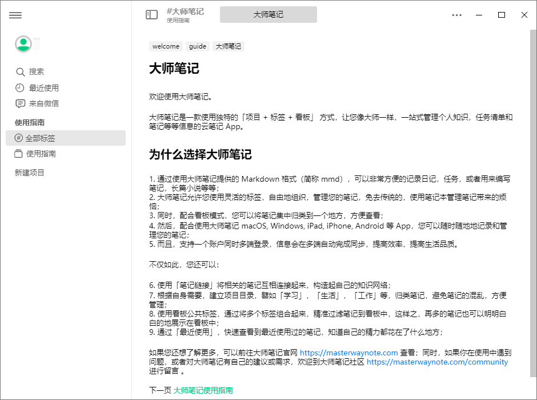Click the search magnifier icon
This screenshot has width=537, height=400.
coord(20,72)
